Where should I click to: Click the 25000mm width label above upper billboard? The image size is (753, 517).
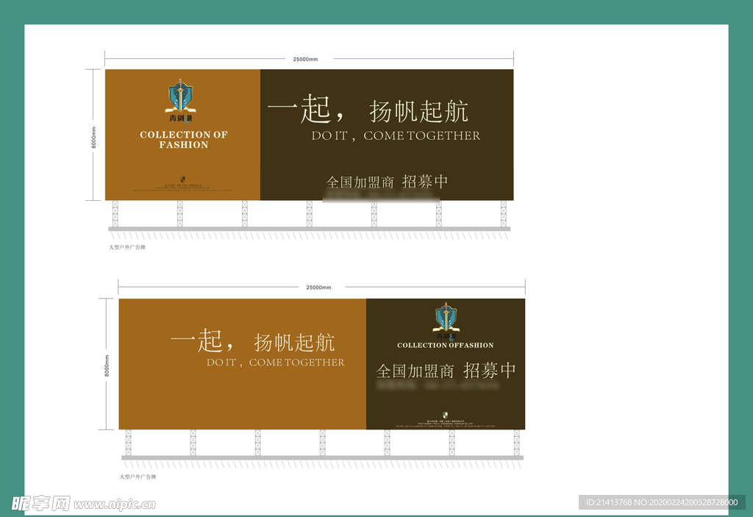click(x=305, y=59)
